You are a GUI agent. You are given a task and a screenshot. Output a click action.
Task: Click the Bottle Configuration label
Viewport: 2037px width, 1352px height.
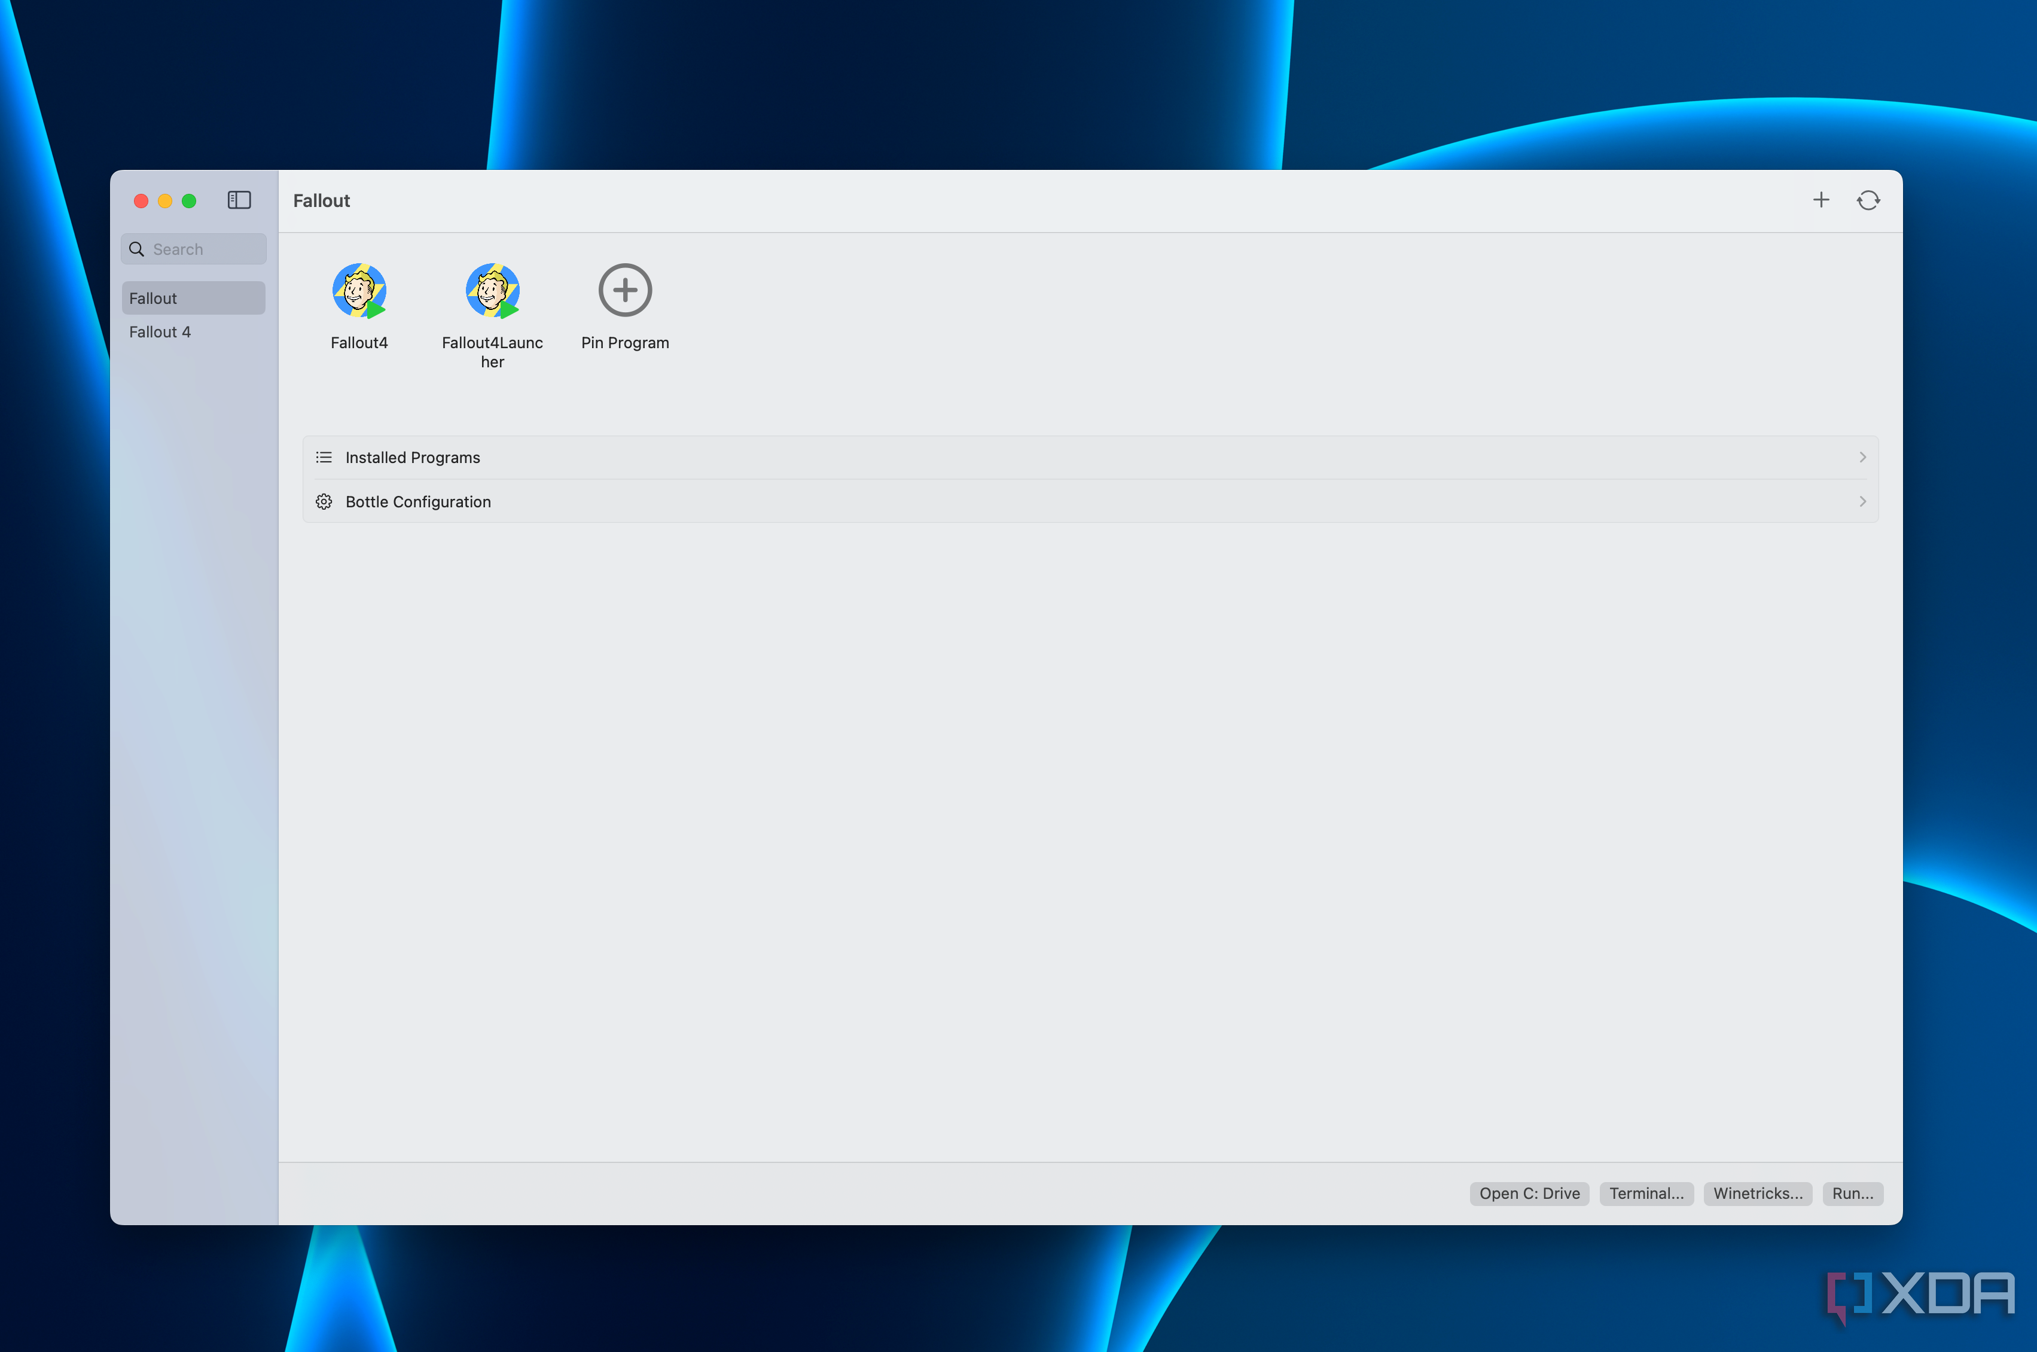pos(418,502)
